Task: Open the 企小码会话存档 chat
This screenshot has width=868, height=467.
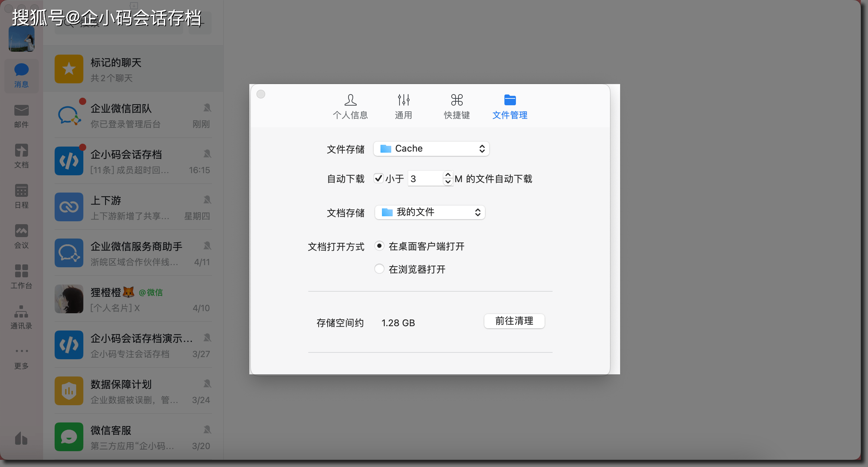Action: [x=133, y=161]
